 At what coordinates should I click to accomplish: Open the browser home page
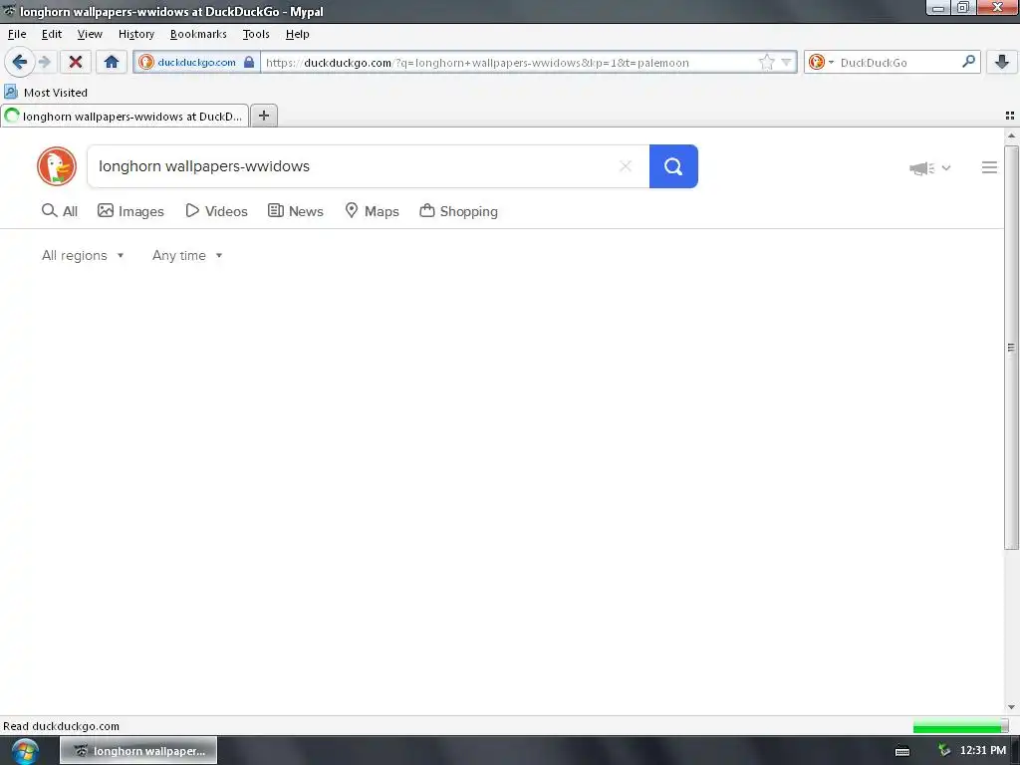pyautogui.click(x=112, y=63)
